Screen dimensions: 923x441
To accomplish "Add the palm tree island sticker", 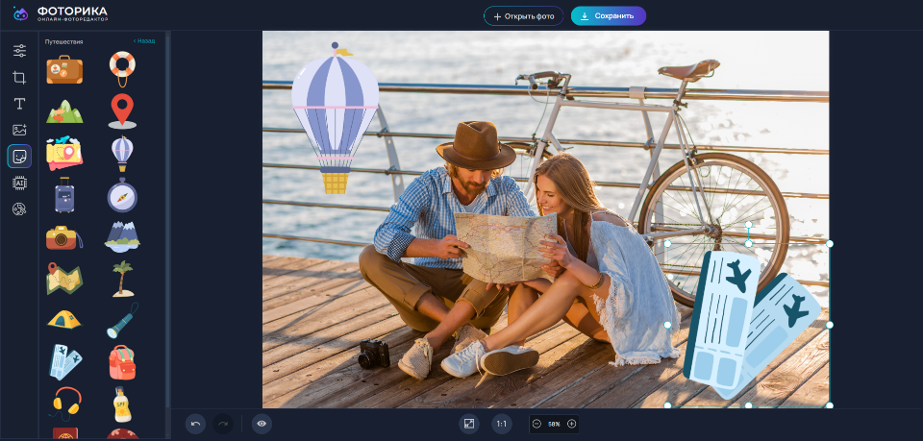I will pyautogui.click(x=123, y=279).
